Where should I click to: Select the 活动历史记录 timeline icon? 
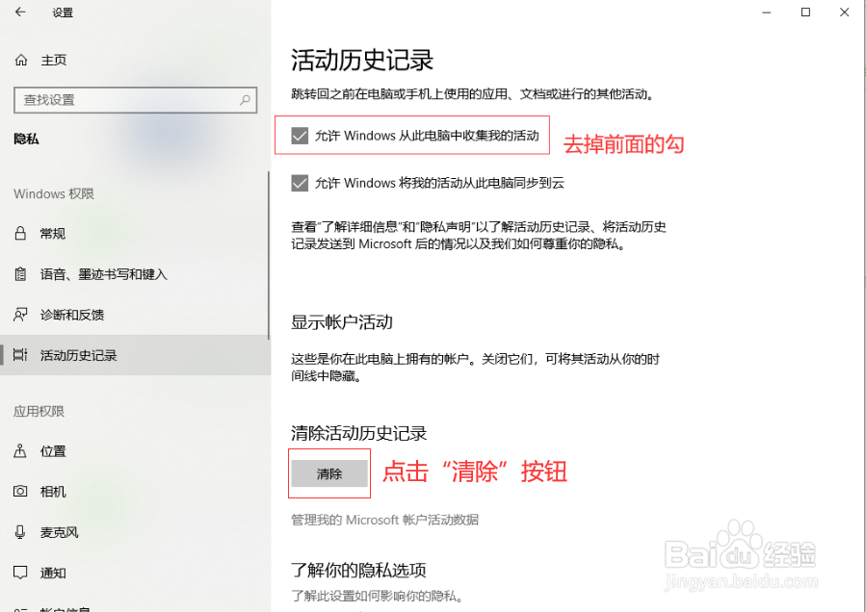click(x=20, y=355)
